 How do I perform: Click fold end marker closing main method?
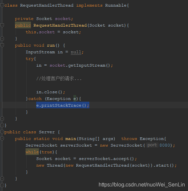pos(2,179)
